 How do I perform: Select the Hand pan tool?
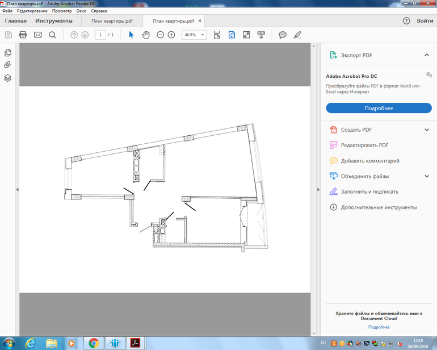(146, 35)
